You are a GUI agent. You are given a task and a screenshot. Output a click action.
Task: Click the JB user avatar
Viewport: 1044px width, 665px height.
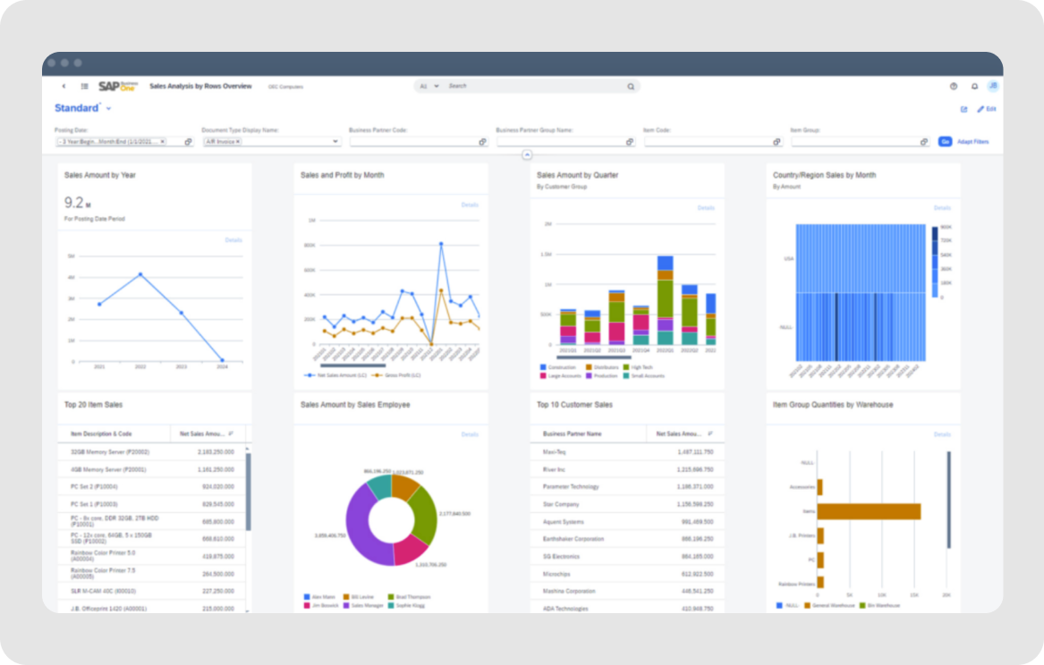(993, 87)
